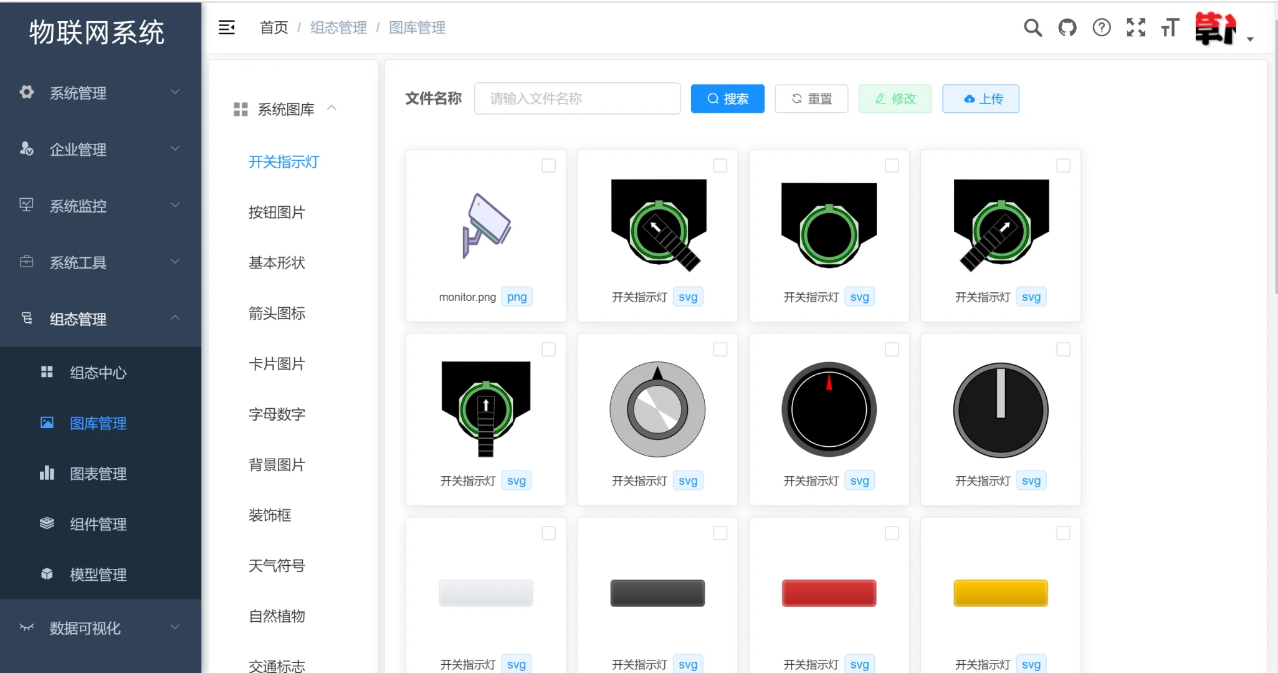Image resolution: width=1278 pixels, height=673 pixels.
Task: Open 组态管理 from the breadcrumb
Action: coord(338,27)
